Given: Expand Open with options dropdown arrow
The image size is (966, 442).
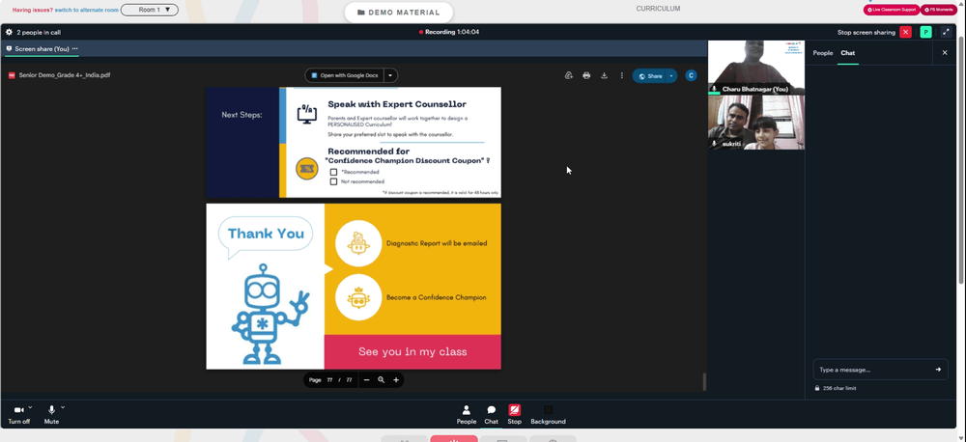Looking at the screenshot, I should coord(390,75).
